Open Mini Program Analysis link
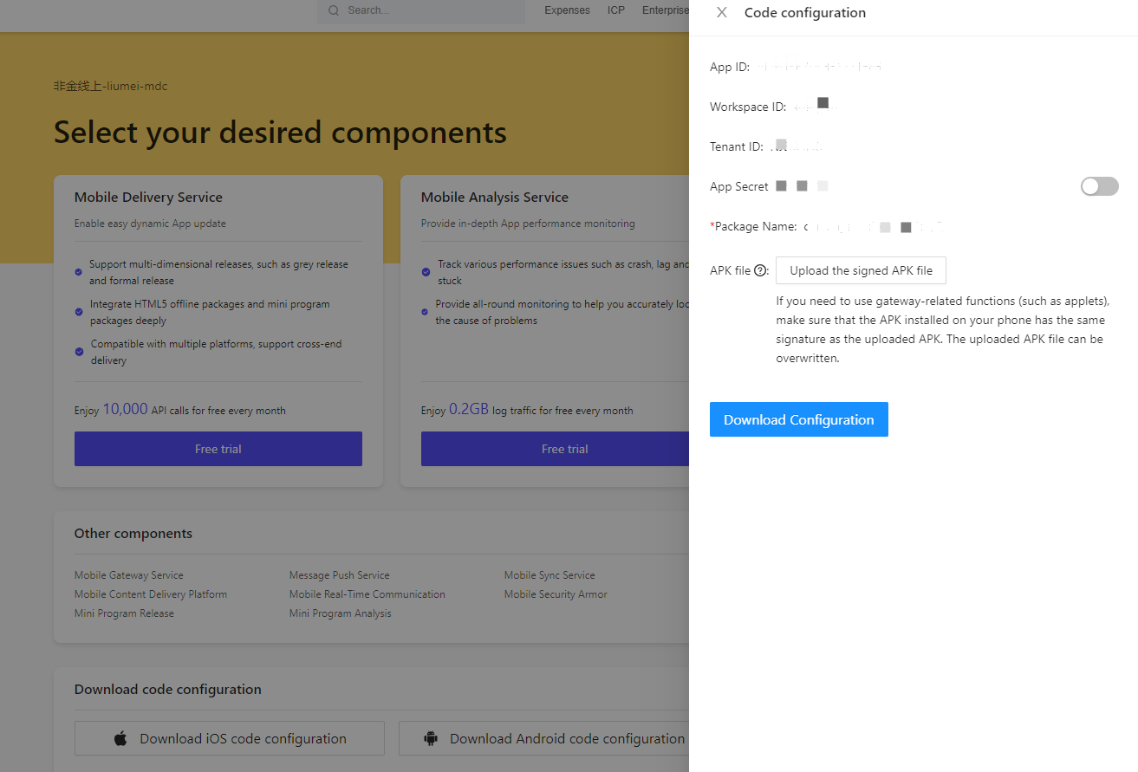This screenshot has height=772, width=1138. pyautogui.click(x=341, y=613)
